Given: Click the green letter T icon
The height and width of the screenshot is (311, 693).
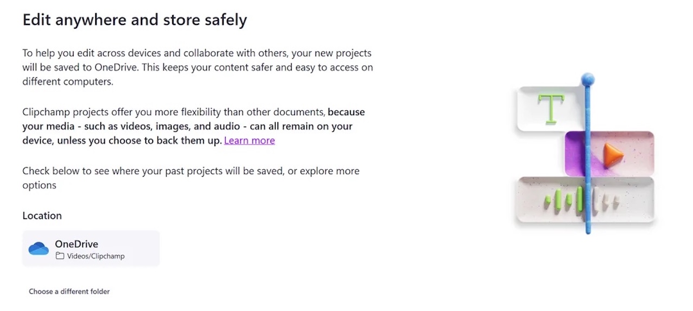Looking at the screenshot, I should (551, 108).
